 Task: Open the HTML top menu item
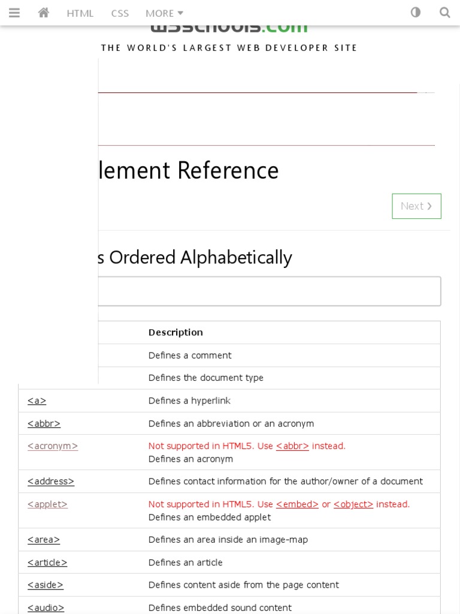[x=80, y=13]
